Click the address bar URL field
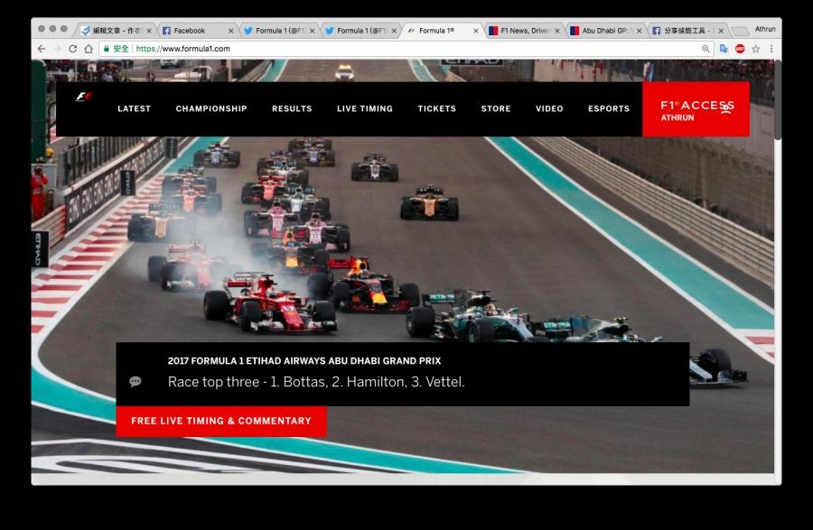The width and height of the screenshot is (813, 530). click(x=405, y=49)
